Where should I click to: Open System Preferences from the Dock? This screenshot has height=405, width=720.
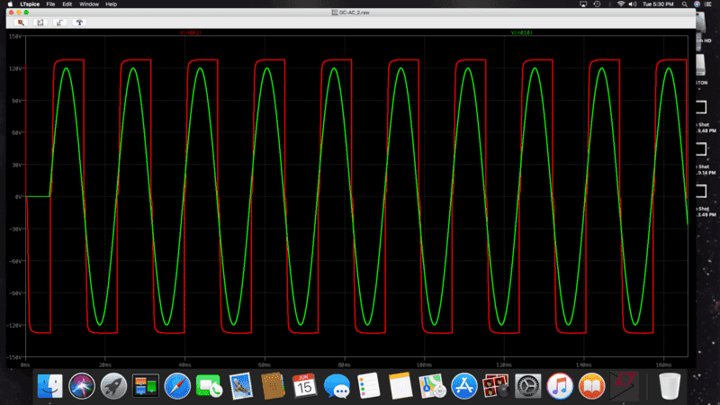(527, 385)
